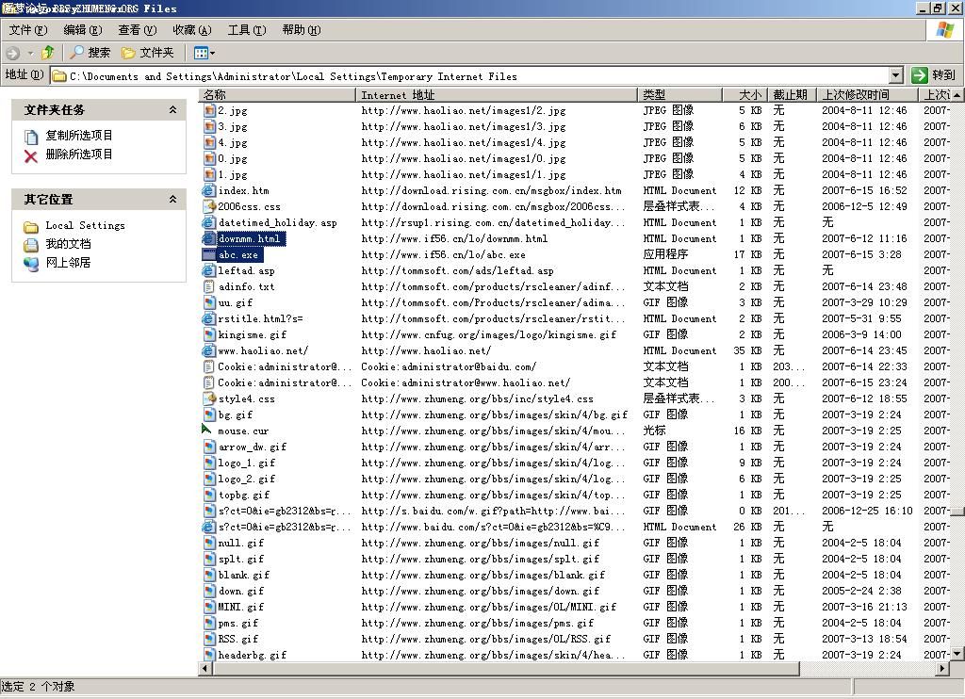Collapse the 文件夹任务 panel chevron
The height and width of the screenshot is (699, 965).
(x=173, y=109)
